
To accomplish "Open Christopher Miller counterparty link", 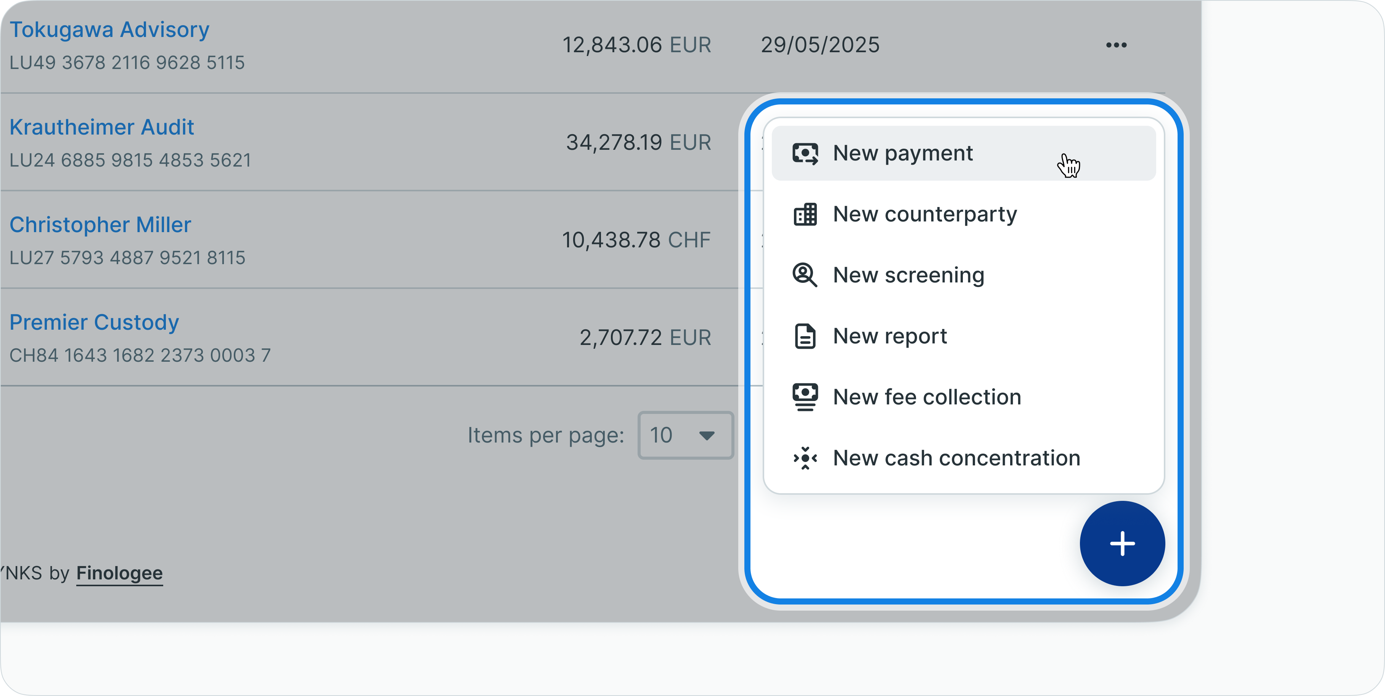I will 101,225.
